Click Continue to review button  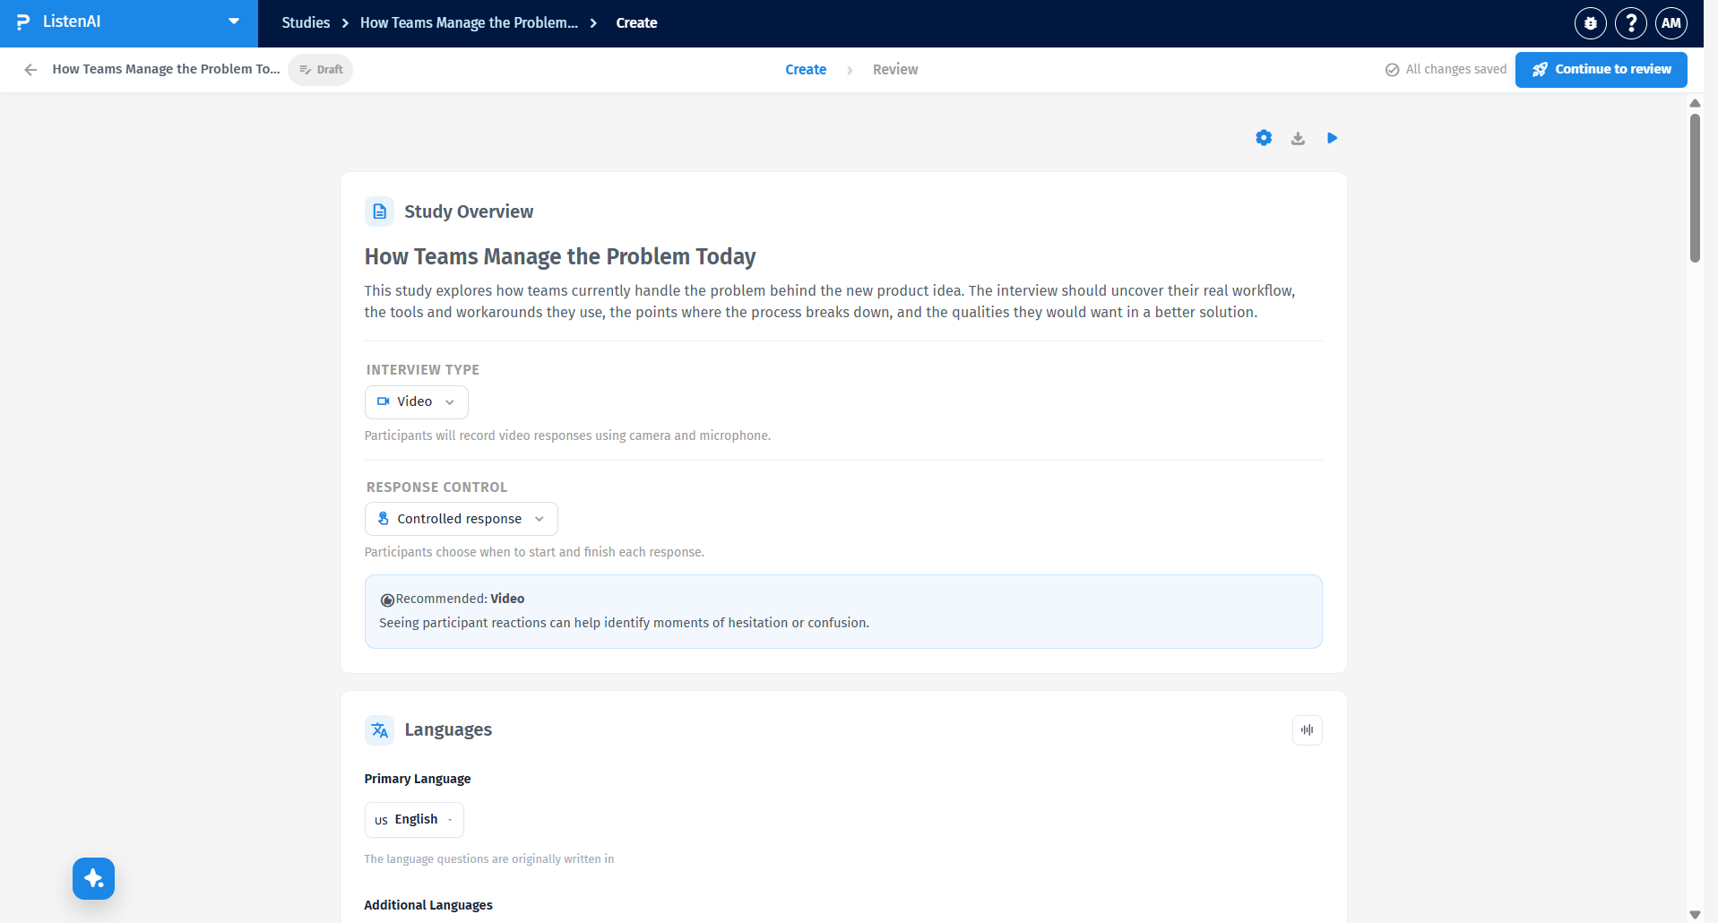pos(1601,70)
